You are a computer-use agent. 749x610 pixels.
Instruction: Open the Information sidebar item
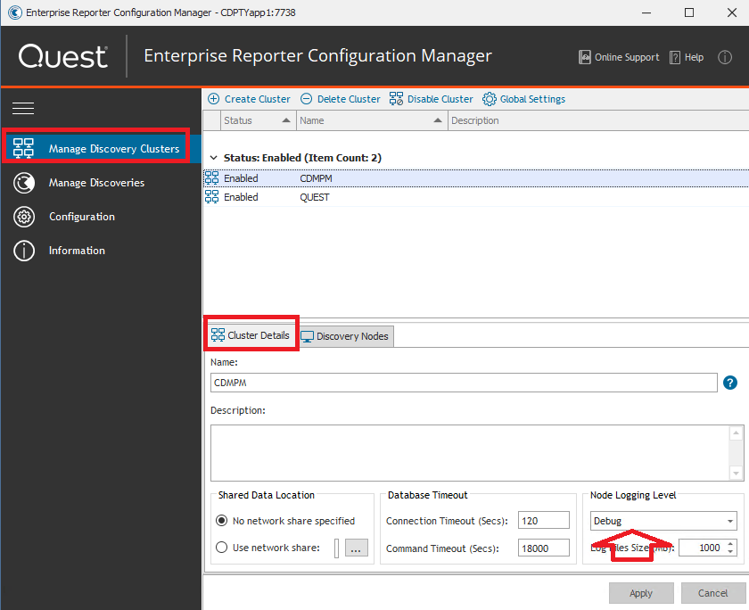77,251
